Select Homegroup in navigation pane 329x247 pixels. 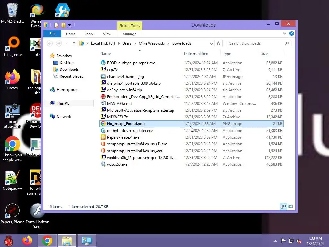point(67,90)
